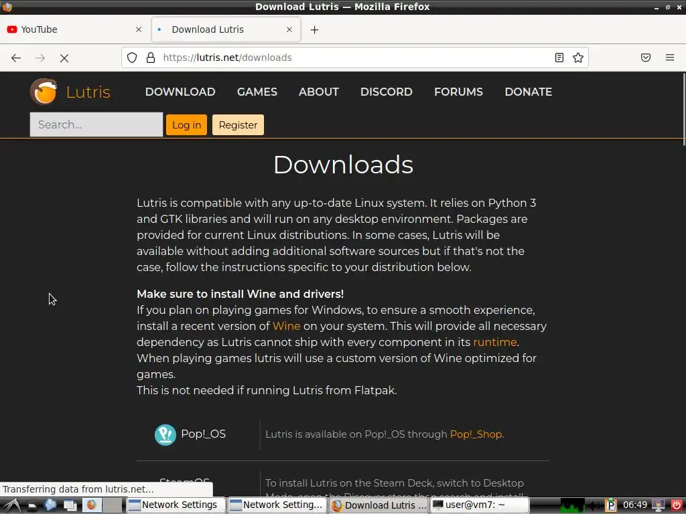This screenshot has height=514, width=686.
Task: Stop page loading with the X button
Action: pos(64,58)
